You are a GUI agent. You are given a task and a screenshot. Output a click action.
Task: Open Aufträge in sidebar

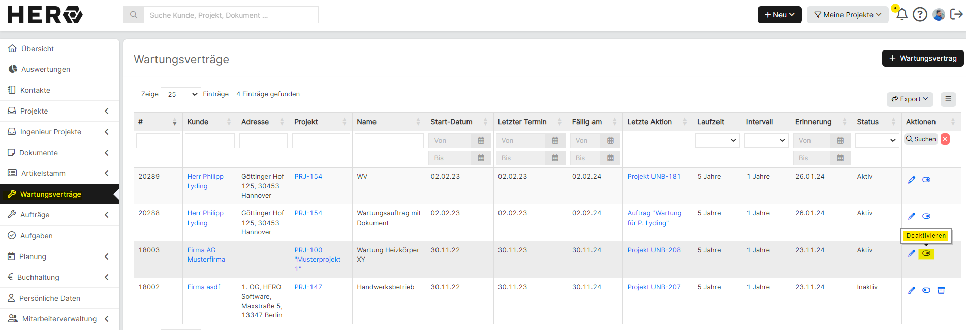[59, 215]
